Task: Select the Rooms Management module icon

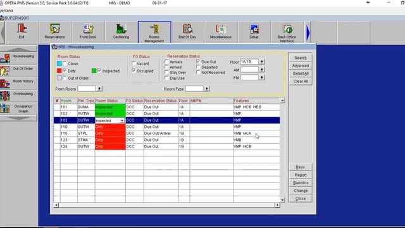Action: pyautogui.click(x=154, y=32)
